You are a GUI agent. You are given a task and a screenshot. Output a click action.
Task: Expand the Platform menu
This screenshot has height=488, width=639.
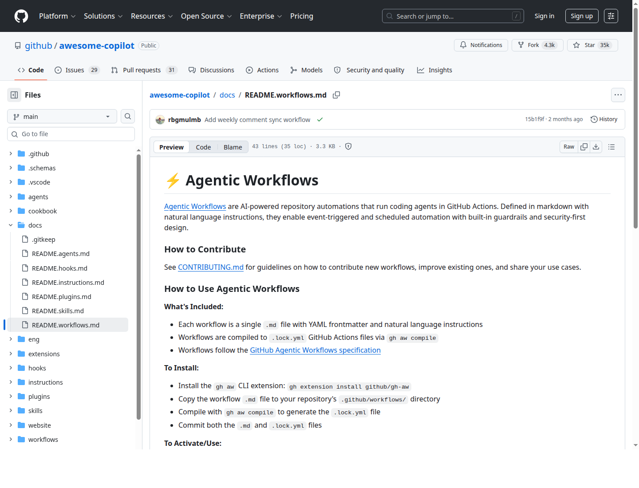coord(57,16)
